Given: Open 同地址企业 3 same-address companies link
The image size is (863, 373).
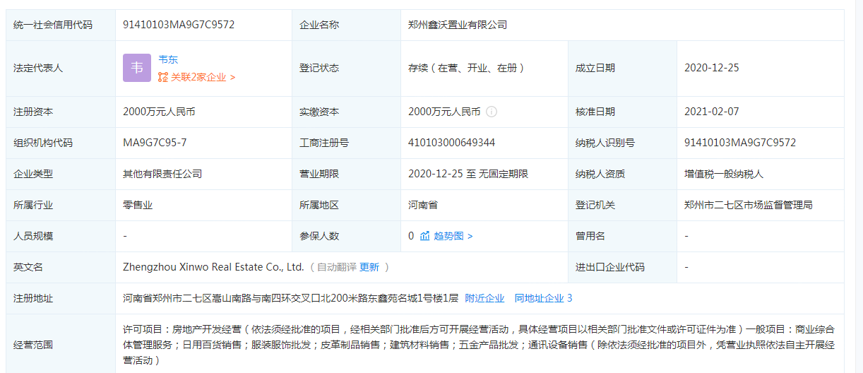Looking at the screenshot, I should pos(543,298).
